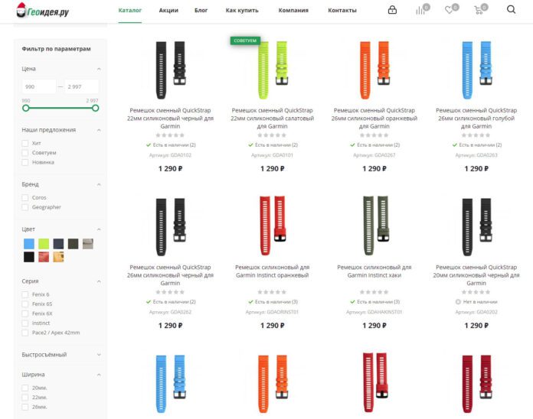Select the dark navy color swatch
Image resolution: width=533 pixels, height=419 pixels.
coord(58,244)
